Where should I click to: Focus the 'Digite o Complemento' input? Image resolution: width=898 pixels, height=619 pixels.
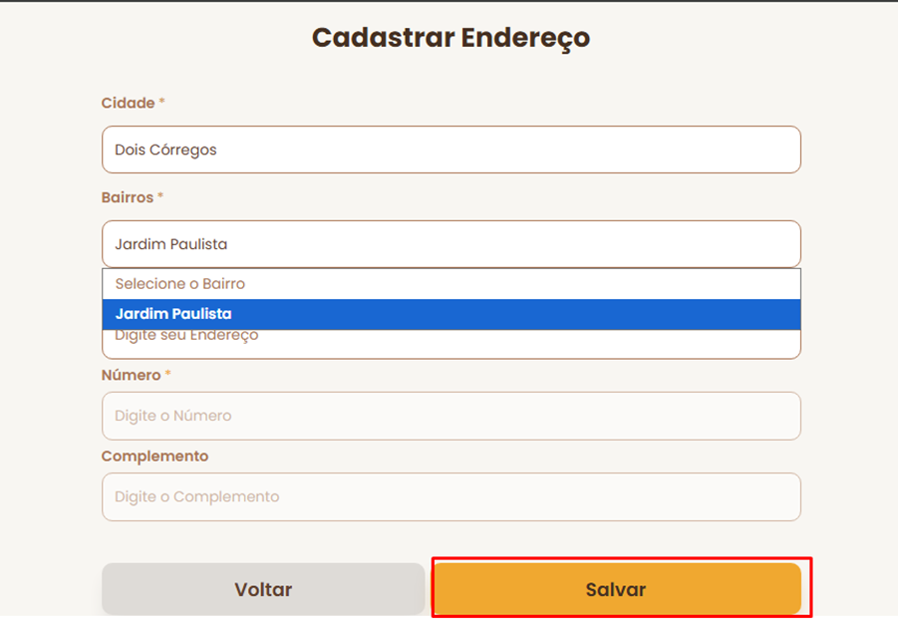click(450, 496)
